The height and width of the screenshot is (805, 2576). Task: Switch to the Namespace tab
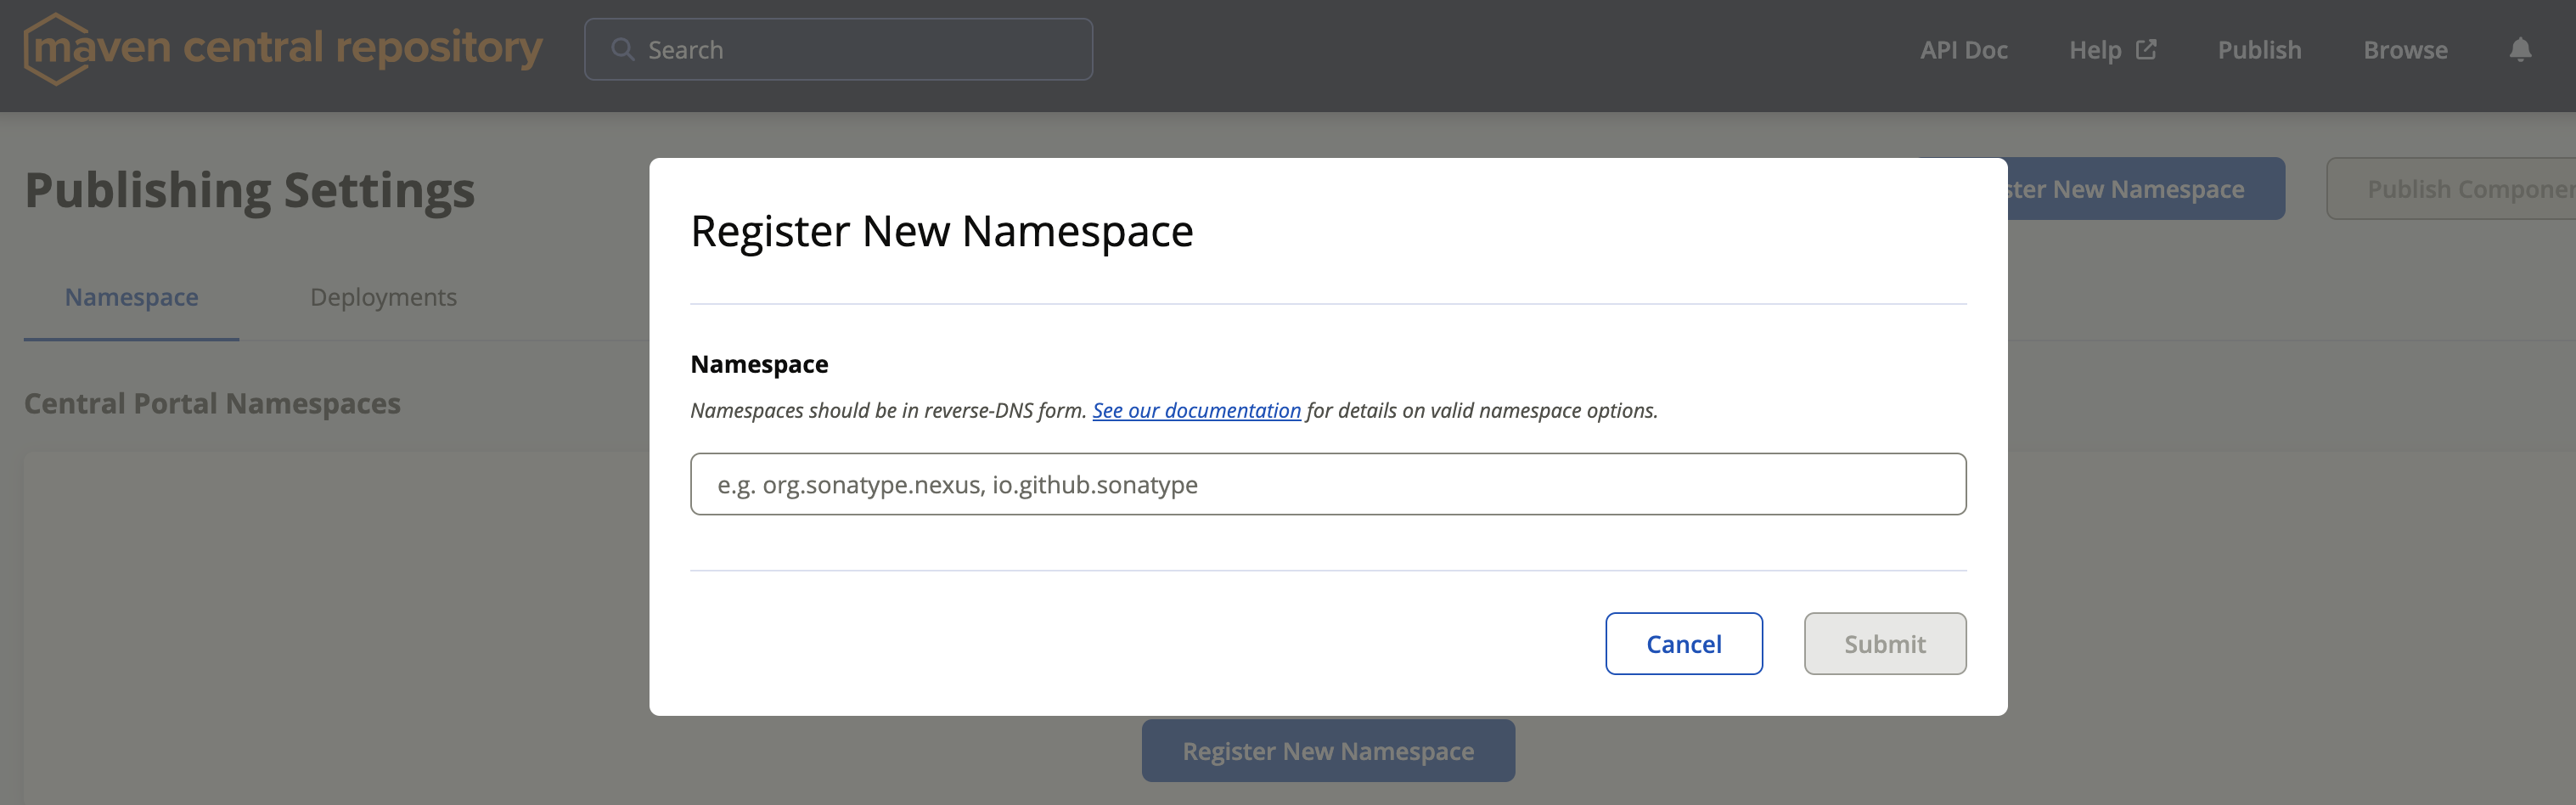131,297
